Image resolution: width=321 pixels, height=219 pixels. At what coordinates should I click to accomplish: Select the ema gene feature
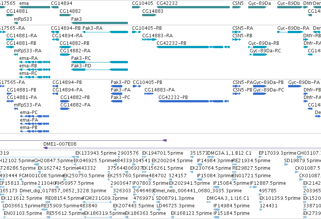35,7
